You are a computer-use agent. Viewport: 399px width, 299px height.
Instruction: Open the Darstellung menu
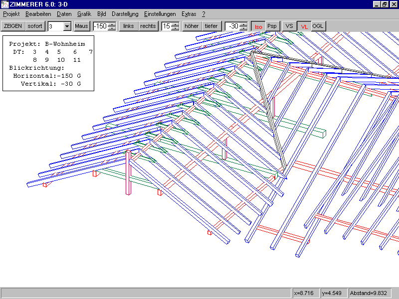125,14
